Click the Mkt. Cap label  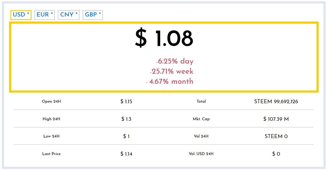(x=201, y=119)
